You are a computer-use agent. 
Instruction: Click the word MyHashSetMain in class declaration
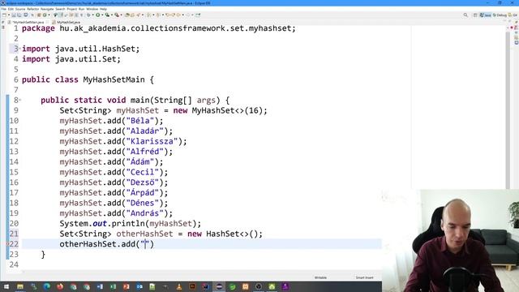(x=114, y=79)
